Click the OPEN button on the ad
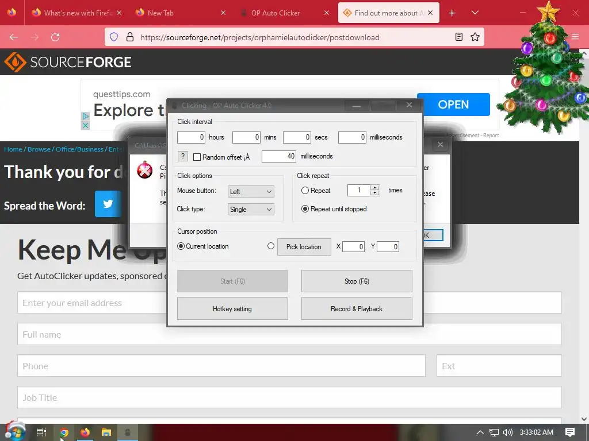Screen dimensions: 589x441 pos(453,105)
